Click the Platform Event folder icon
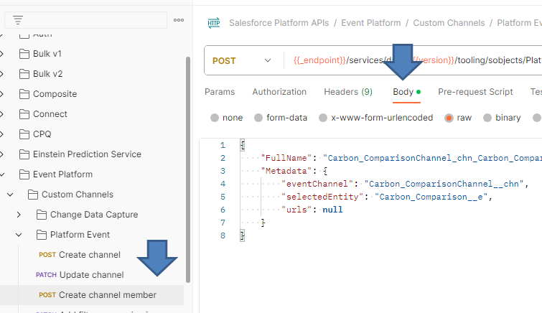The image size is (542, 313). pos(42,235)
